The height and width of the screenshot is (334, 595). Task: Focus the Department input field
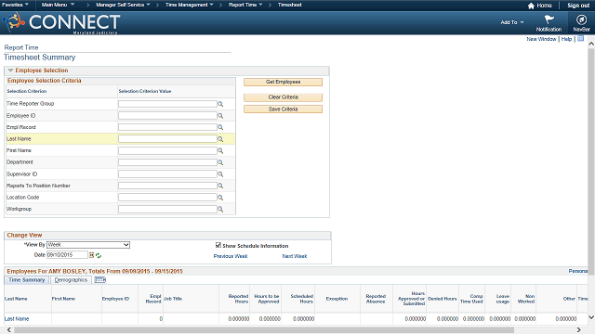coord(167,162)
